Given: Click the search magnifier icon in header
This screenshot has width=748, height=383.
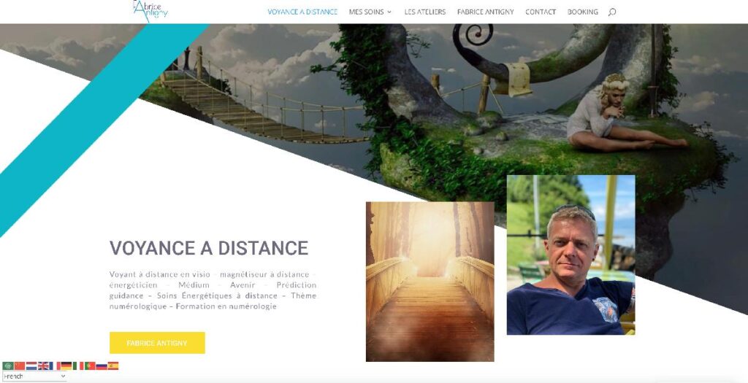Looking at the screenshot, I should (612, 12).
